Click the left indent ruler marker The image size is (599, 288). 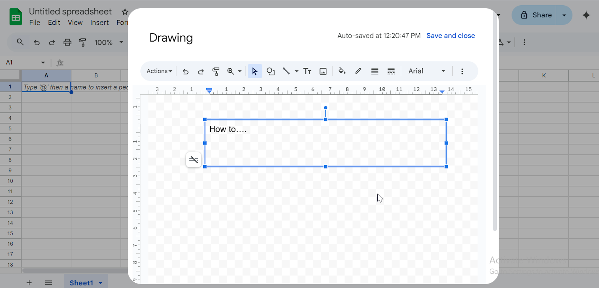209,90
